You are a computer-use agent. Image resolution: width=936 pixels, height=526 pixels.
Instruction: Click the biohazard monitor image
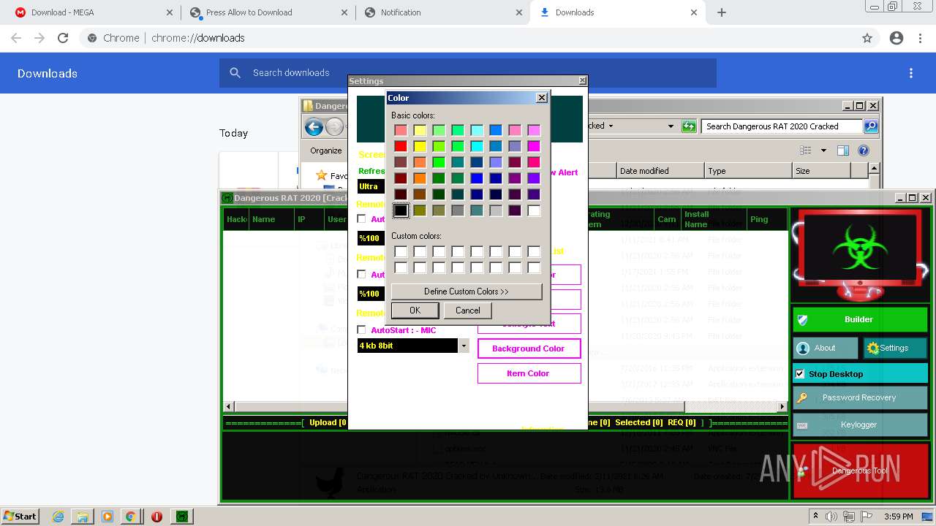[860, 254]
